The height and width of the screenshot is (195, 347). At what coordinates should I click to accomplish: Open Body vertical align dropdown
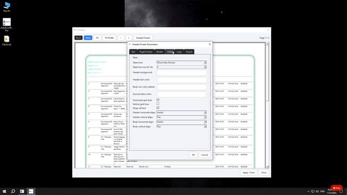[x=182, y=126]
